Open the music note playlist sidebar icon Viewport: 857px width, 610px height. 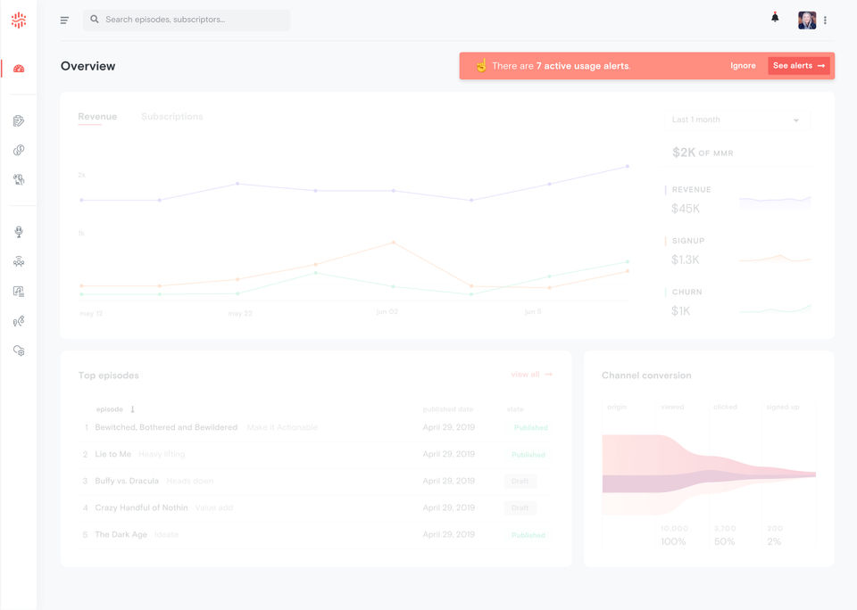pyautogui.click(x=19, y=291)
